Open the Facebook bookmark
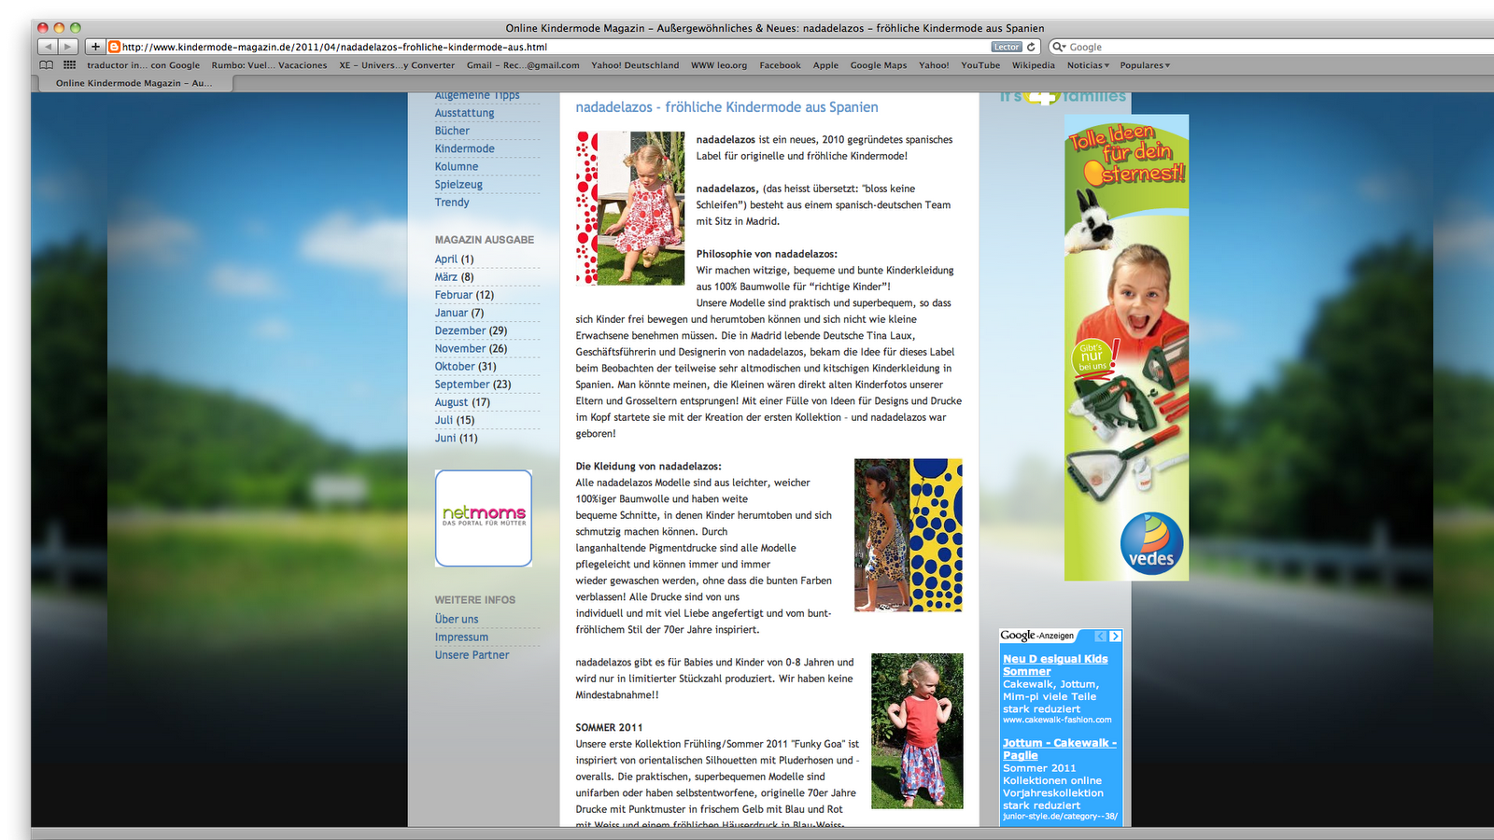 coord(780,65)
